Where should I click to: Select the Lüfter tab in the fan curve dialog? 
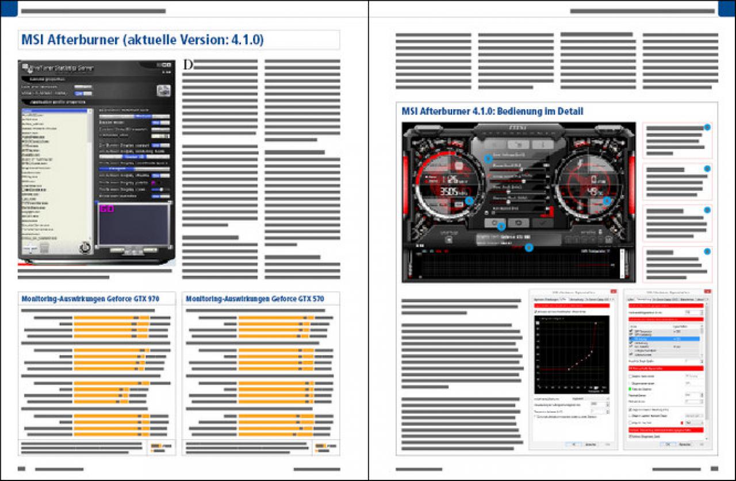pyautogui.click(x=563, y=299)
